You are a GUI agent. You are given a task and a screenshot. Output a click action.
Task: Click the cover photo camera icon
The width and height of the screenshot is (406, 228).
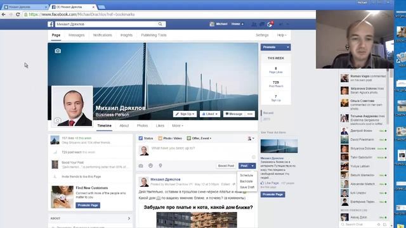(x=58, y=51)
